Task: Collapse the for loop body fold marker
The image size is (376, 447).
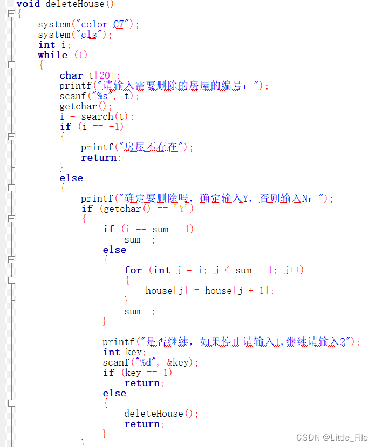Action: pos(11,280)
